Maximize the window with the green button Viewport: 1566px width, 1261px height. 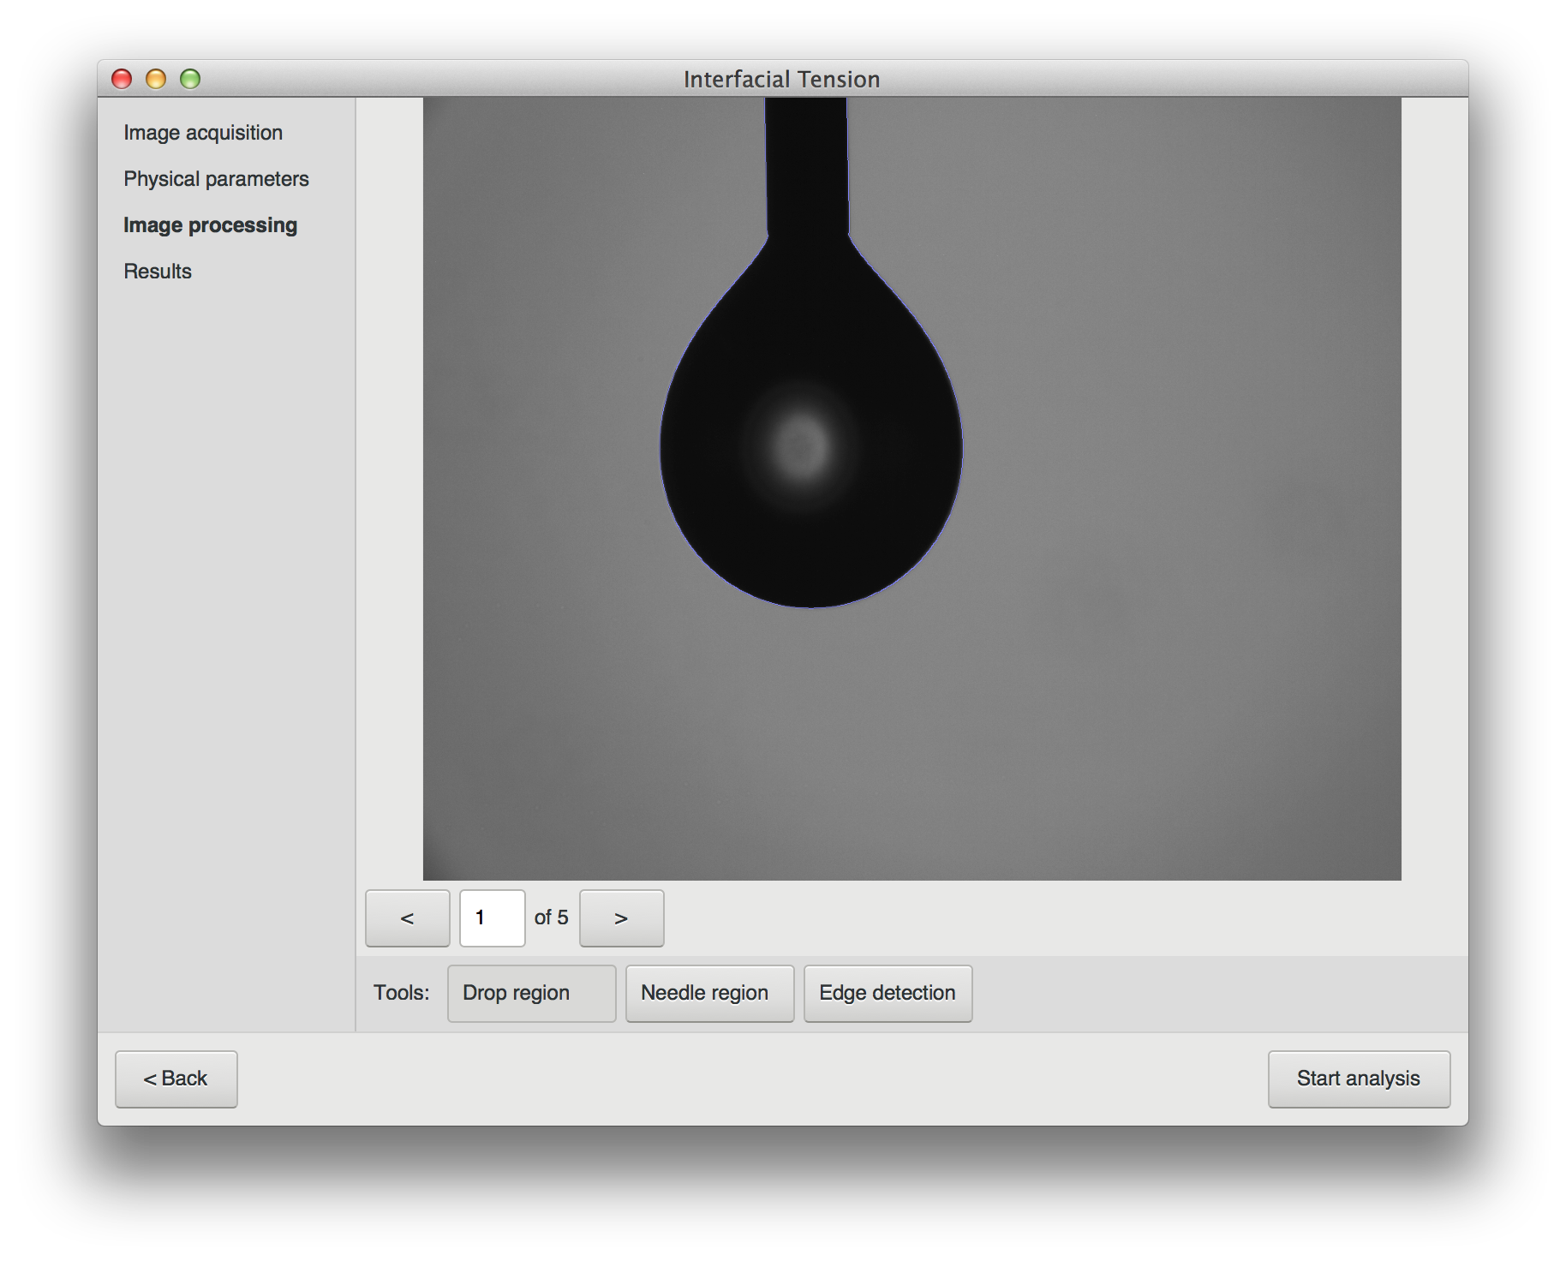click(x=190, y=80)
